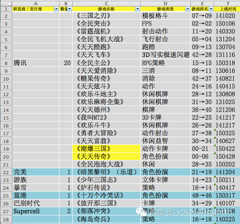This screenshot has width=240, height=224.
Task: Select cell 《全民飞机大战》
Action: click(x=107, y=39)
